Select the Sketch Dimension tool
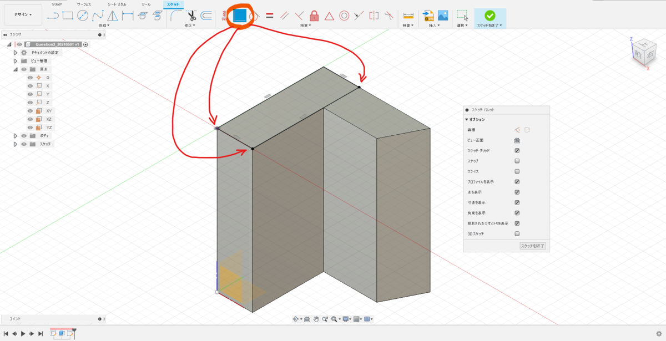This screenshot has width=666, height=341. (128, 16)
